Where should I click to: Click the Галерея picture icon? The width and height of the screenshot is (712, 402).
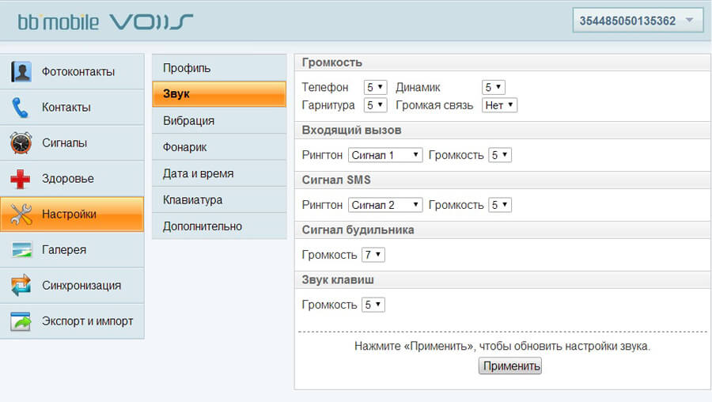[21, 250]
